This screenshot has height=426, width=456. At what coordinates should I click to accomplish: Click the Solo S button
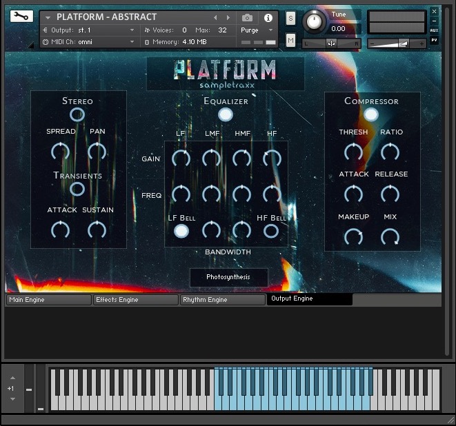coord(290,17)
